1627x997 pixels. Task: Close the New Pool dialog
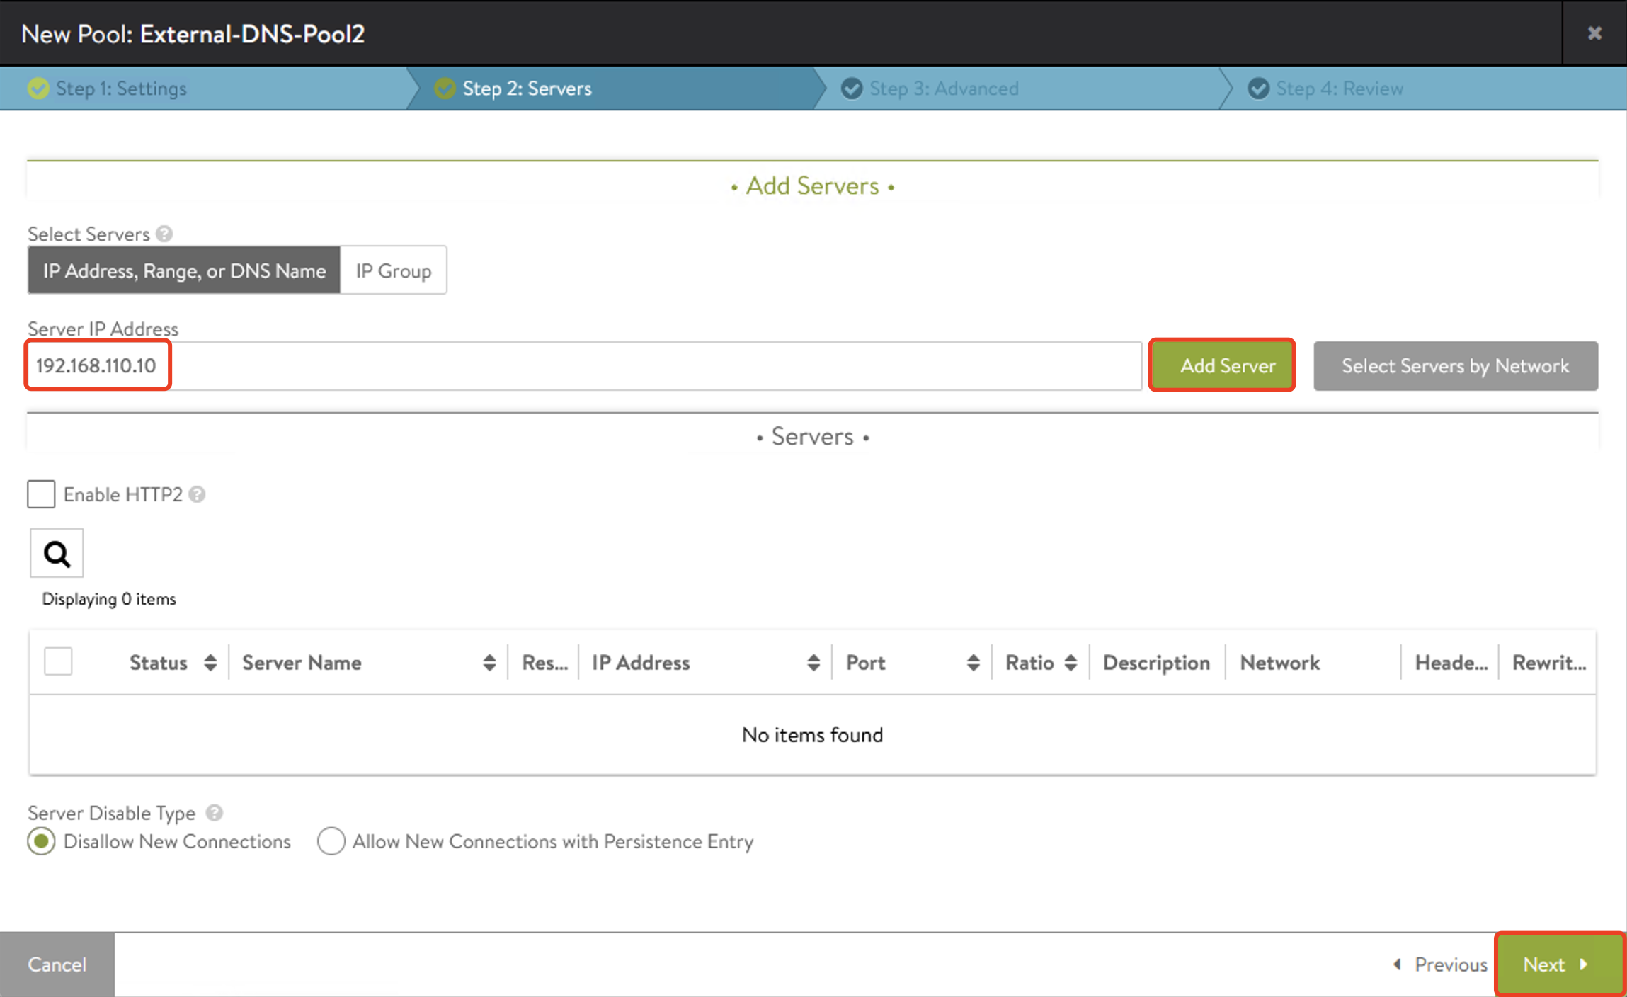coord(1594,33)
